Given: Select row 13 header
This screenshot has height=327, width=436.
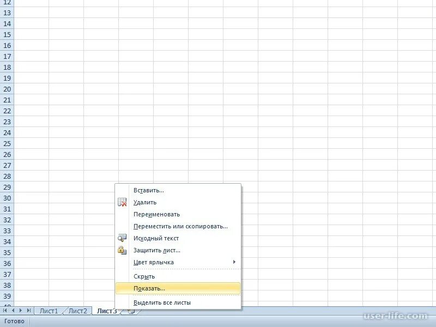Looking at the screenshot, I should click(7, 13).
